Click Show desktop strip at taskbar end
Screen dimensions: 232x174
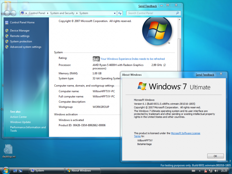click(x=231, y=171)
